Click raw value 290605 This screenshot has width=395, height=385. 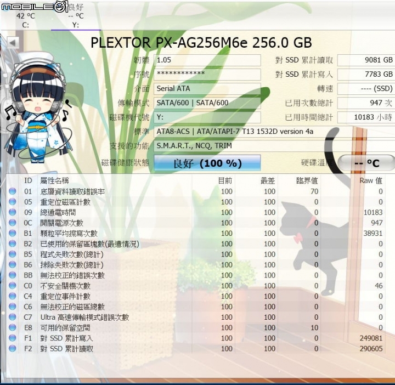coord(371,349)
